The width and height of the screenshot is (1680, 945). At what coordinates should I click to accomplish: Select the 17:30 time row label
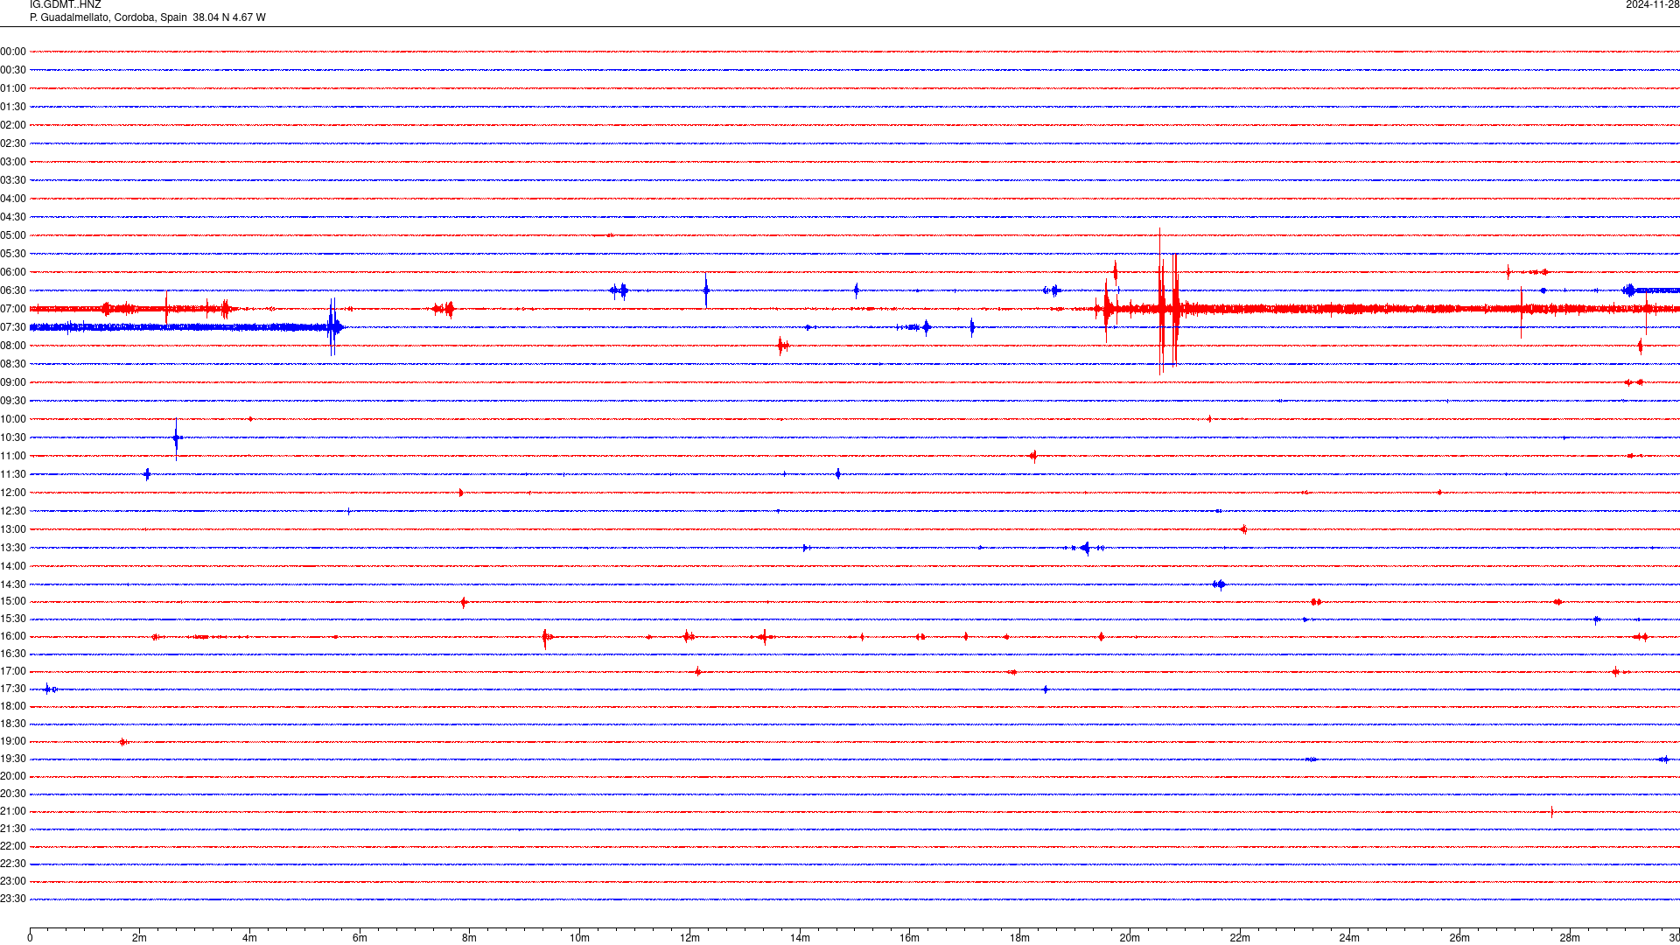coord(13,689)
